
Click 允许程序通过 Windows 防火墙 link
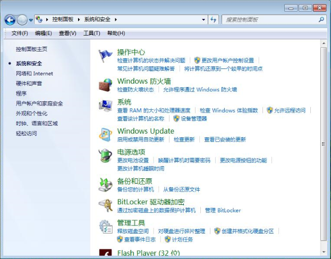click(200, 89)
